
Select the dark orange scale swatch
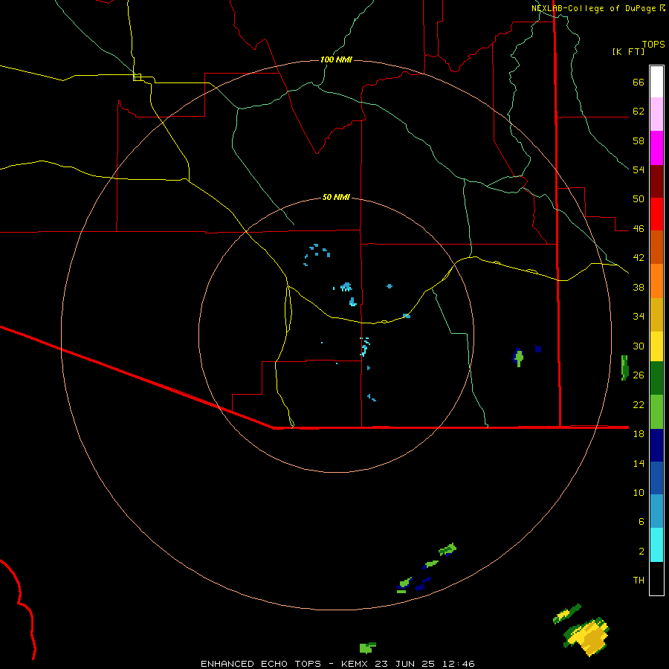[656, 247]
